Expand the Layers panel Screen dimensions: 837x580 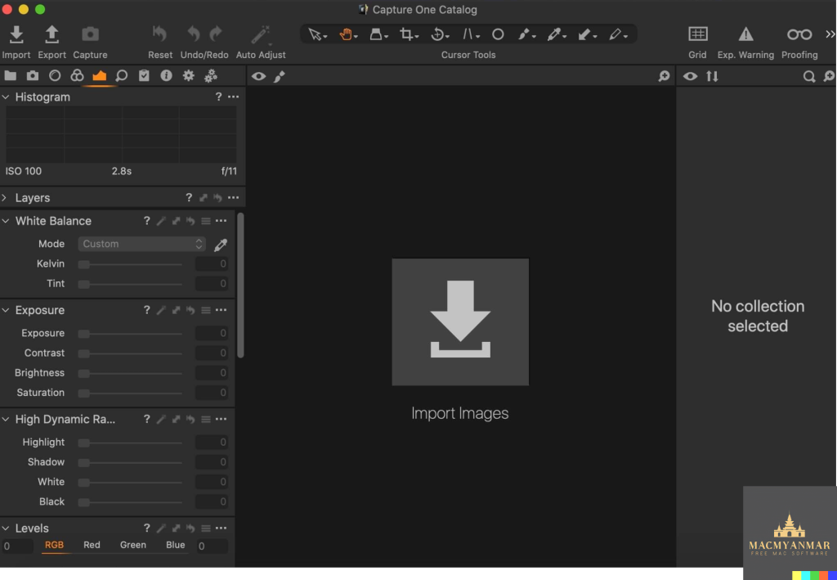coord(5,198)
